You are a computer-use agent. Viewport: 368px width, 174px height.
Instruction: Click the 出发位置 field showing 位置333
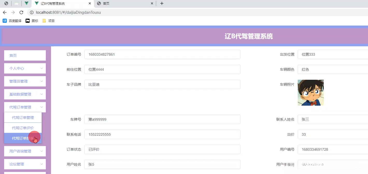pyautogui.click(x=333, y=54)
